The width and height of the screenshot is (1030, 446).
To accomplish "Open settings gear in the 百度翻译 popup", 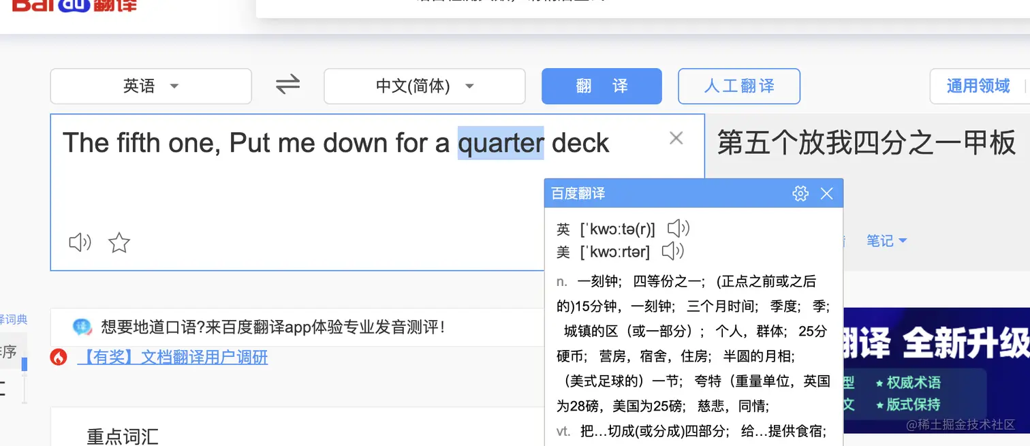I will (800, 193).
